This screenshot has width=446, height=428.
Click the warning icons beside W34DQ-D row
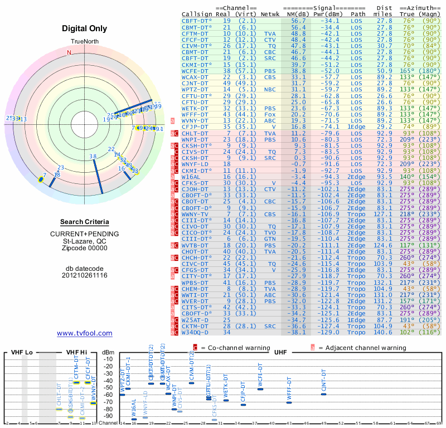click(x=174, y=332)
